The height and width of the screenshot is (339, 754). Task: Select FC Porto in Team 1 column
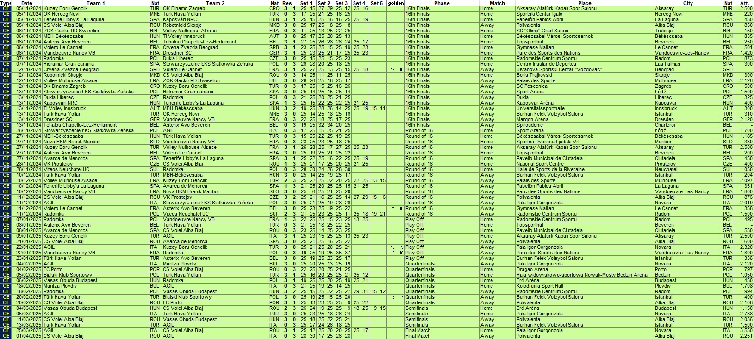coord(53,270)
